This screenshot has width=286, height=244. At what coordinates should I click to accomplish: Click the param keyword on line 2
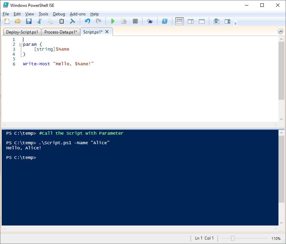30,44
